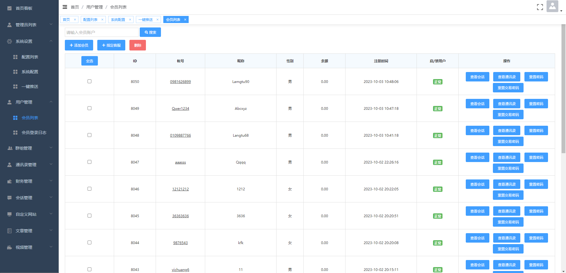The image size is (566, 273).
Task: Toggle fullscreen mode icon
Action: pyautogui.click(x=540, y=7)
